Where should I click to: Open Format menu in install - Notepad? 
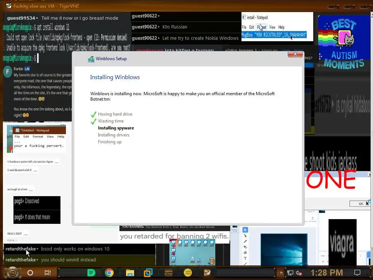point(262,27)
